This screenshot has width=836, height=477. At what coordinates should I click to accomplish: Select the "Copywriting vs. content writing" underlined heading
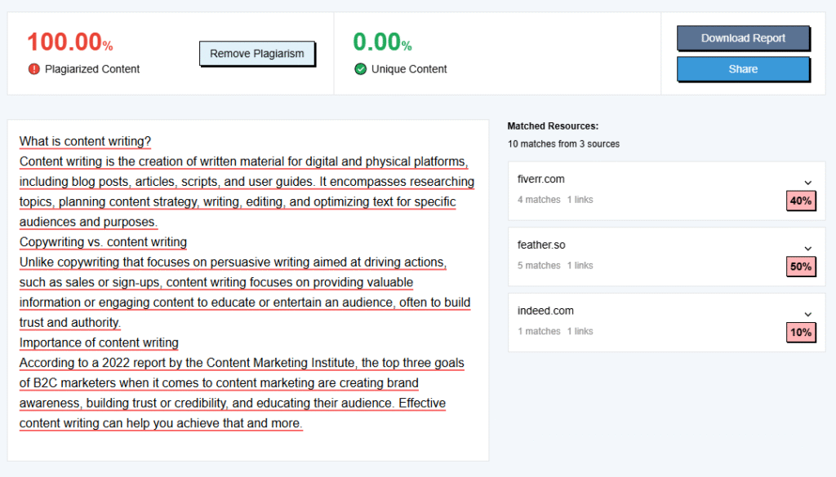tap(103, 242)
